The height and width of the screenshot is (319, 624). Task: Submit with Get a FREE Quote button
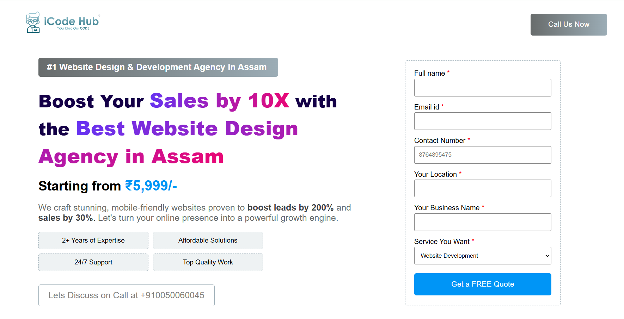483,284
